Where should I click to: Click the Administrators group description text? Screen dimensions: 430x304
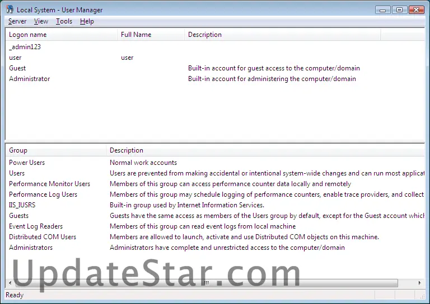click(227, 248)
